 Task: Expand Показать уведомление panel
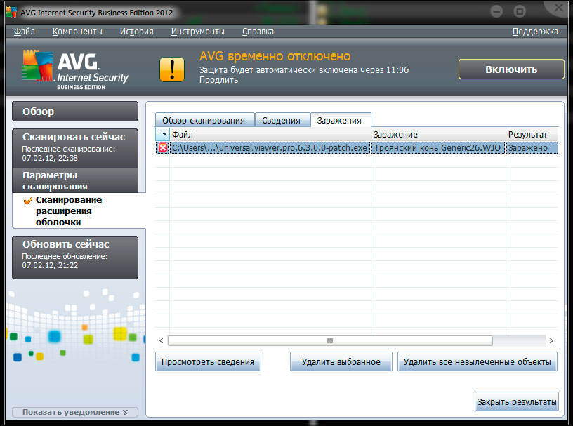click(75, 412)
